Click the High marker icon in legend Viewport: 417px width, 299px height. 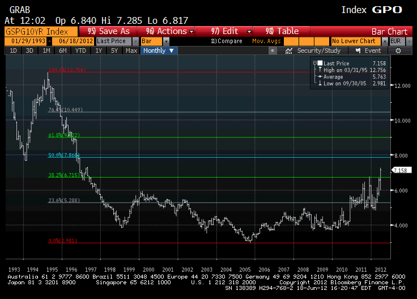[x=321, y=70]
